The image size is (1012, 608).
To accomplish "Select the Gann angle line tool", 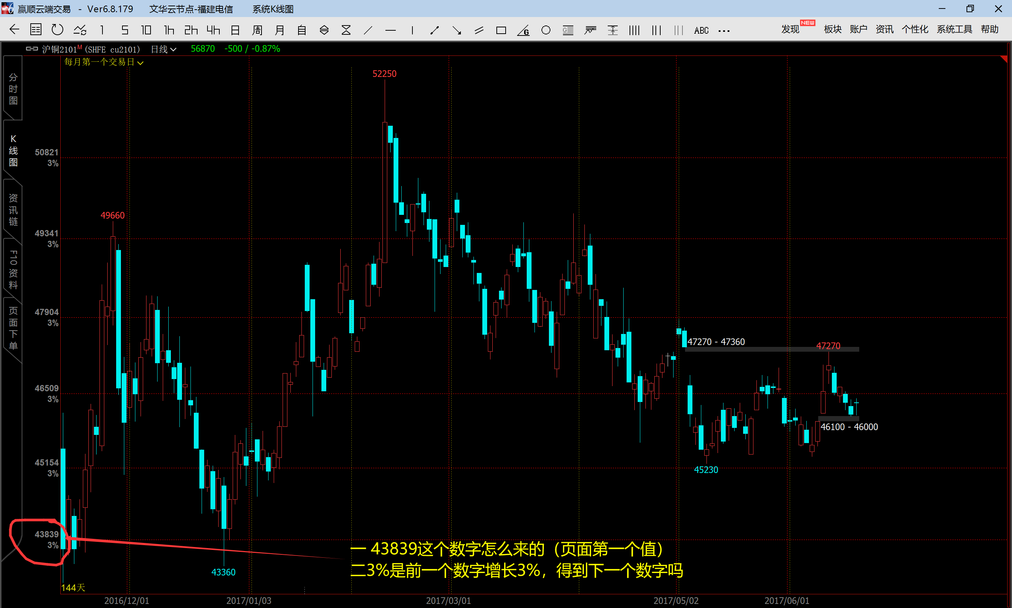I will 523,30.
